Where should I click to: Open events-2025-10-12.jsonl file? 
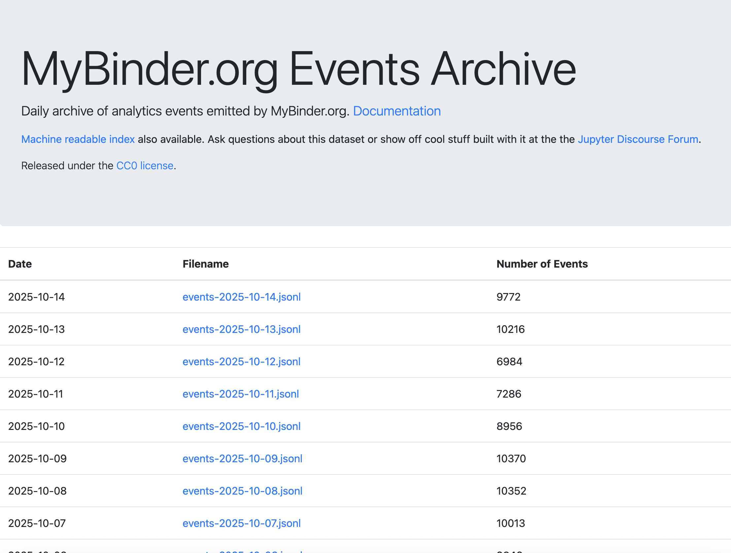pos(241,362)
